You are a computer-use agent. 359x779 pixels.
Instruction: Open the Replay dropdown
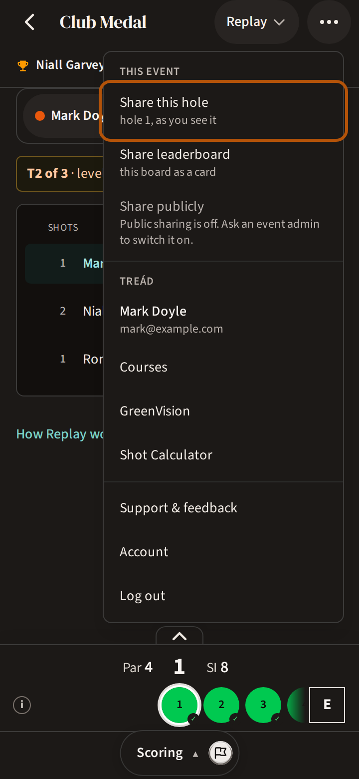[x=256, y=22]
